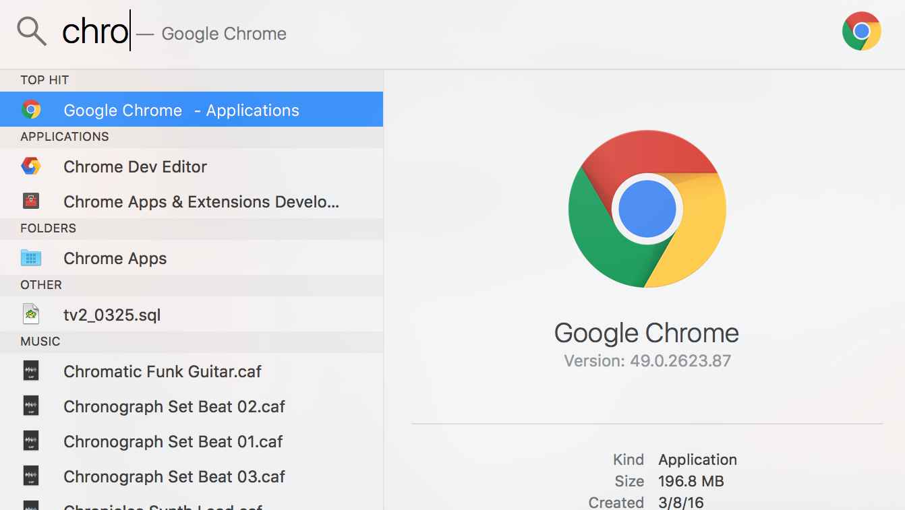Click the Kind label in preview details
Viewport: 905px width, 510px height.
(629, 459)
